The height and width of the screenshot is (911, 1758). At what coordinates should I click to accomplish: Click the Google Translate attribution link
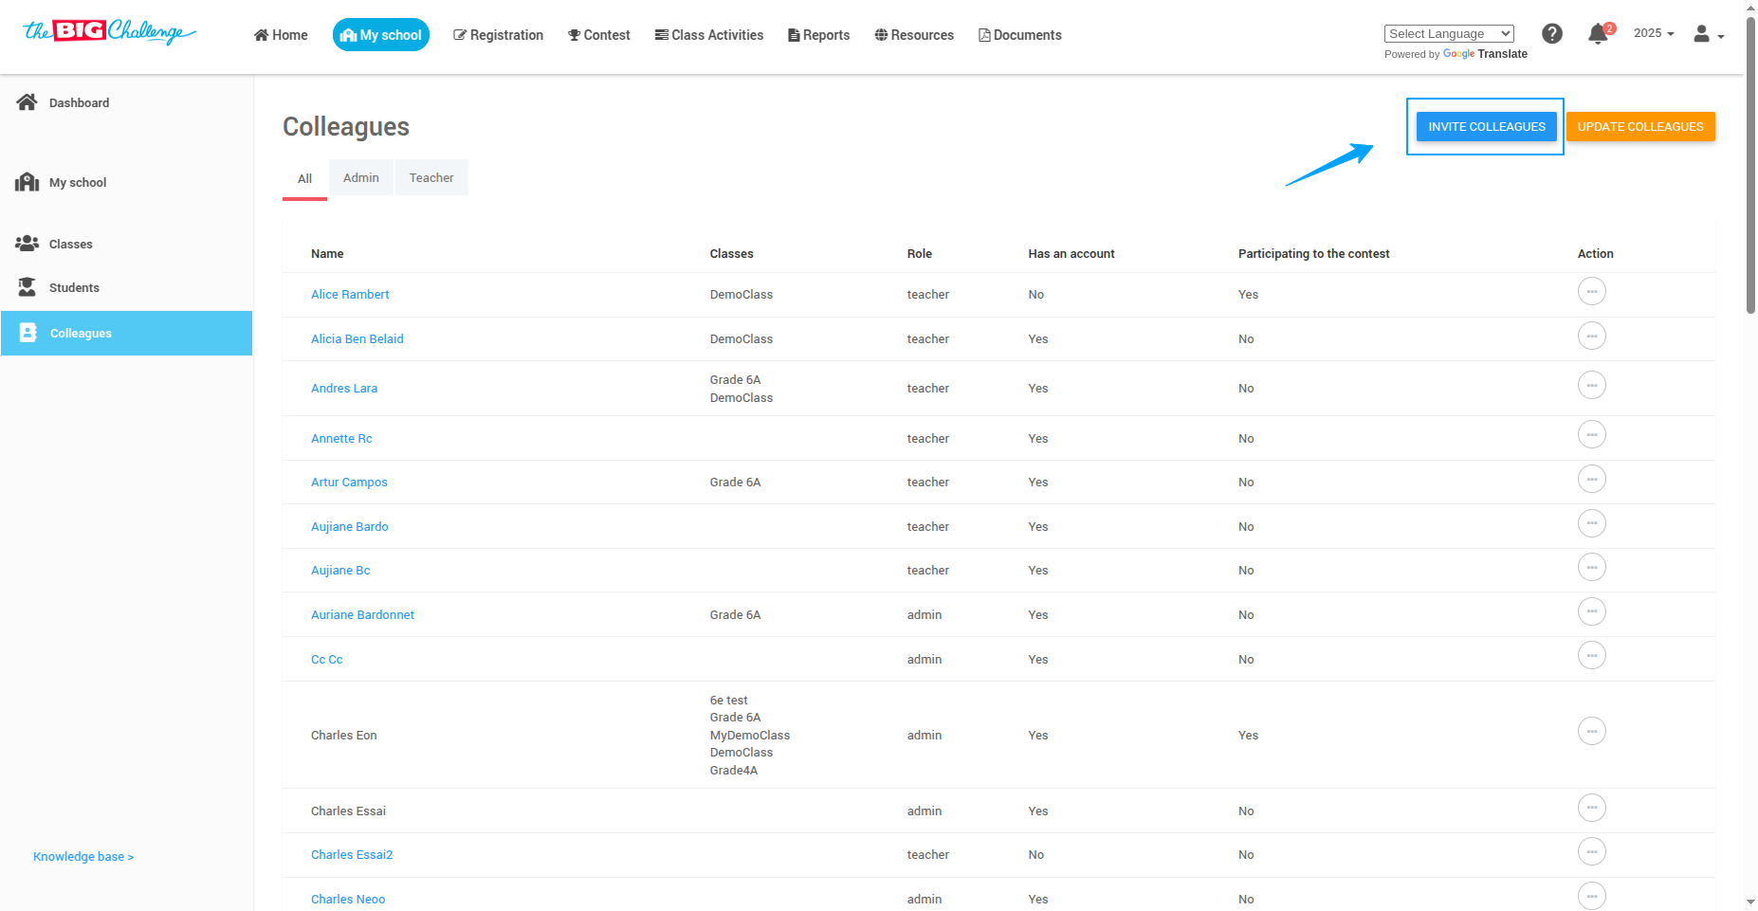point(1485,54)
